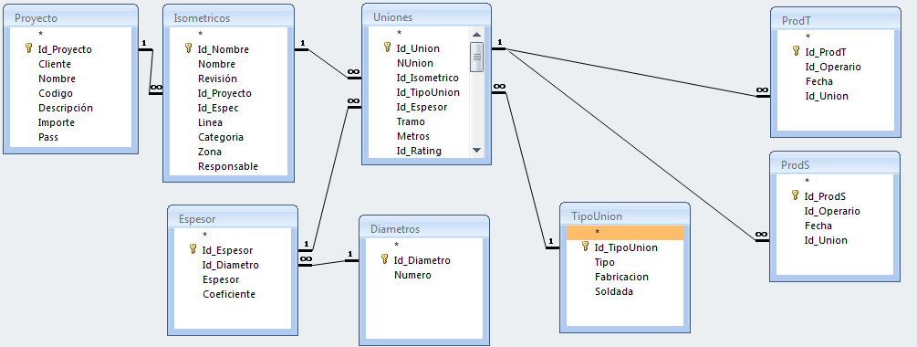This screenshot has height=347, width=917.
Task: Select the Revisión field in Isometricos
Action: (217, 79)
